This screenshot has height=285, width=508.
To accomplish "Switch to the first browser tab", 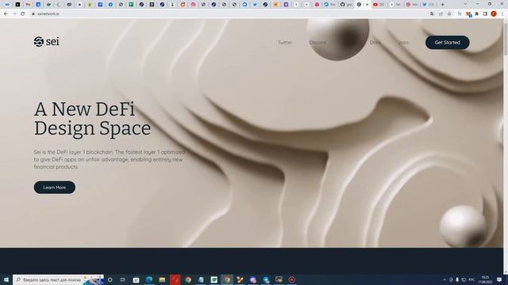I will (x=7, y=5).
